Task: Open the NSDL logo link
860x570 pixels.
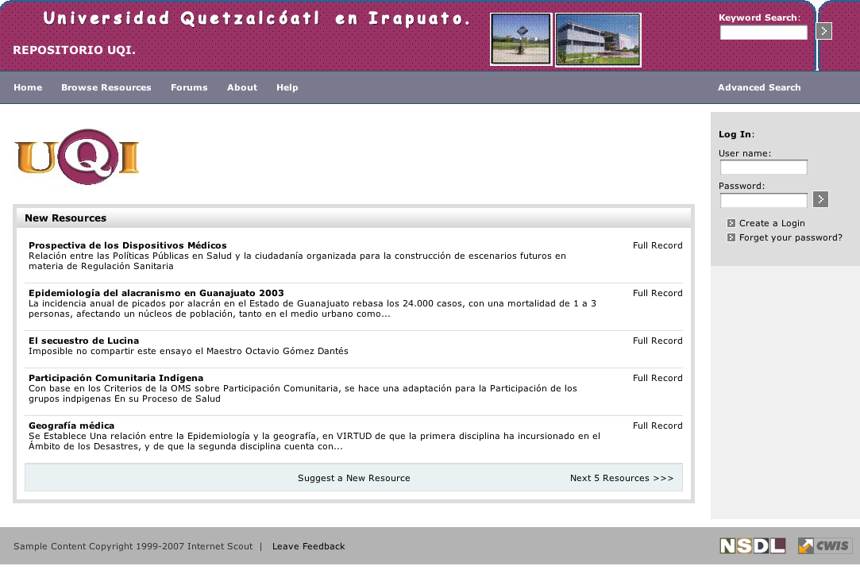Action: point(752,545)
